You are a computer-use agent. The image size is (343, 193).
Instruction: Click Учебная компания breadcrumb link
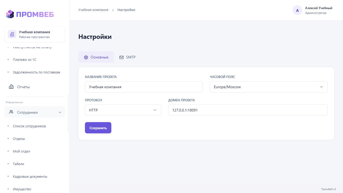click(93, 10)
